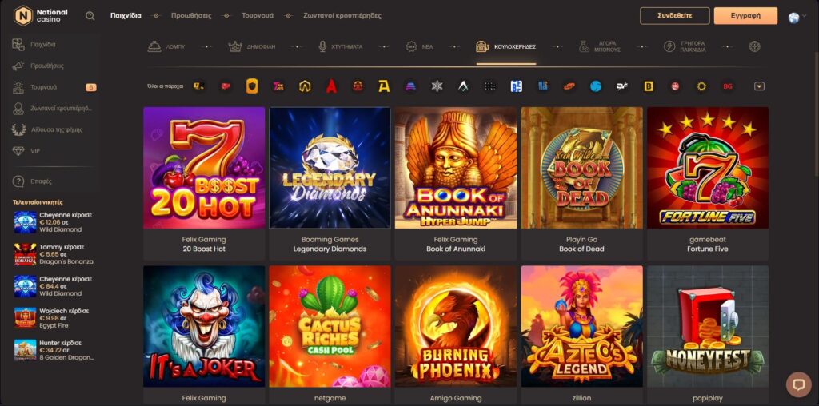819x406 pixels.
Task: Open the Aztec's Legend game thumbnail
Action: (582, 326)
